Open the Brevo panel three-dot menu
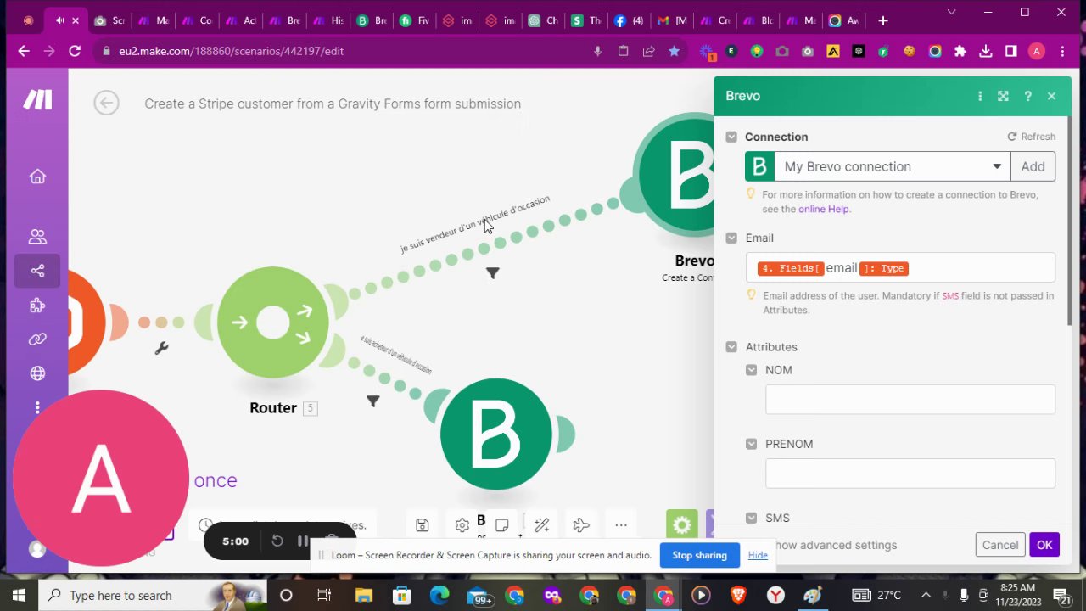Viewport: 1086px width, 611px height. (x=980, y=96)
